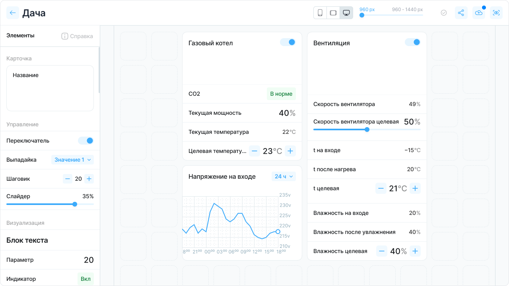The width and height of the screenshot is (509, 286).
Task: Click the Название card template
Action: [50, 88]
